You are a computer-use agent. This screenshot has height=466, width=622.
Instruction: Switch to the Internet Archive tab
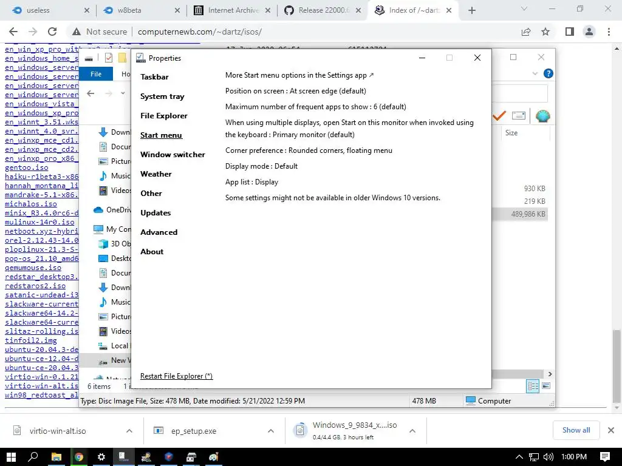pyautogui.click(x=233, y=10)
